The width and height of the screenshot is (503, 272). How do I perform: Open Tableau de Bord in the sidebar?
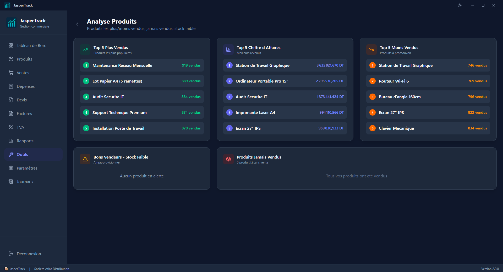[x=33, y=45]
